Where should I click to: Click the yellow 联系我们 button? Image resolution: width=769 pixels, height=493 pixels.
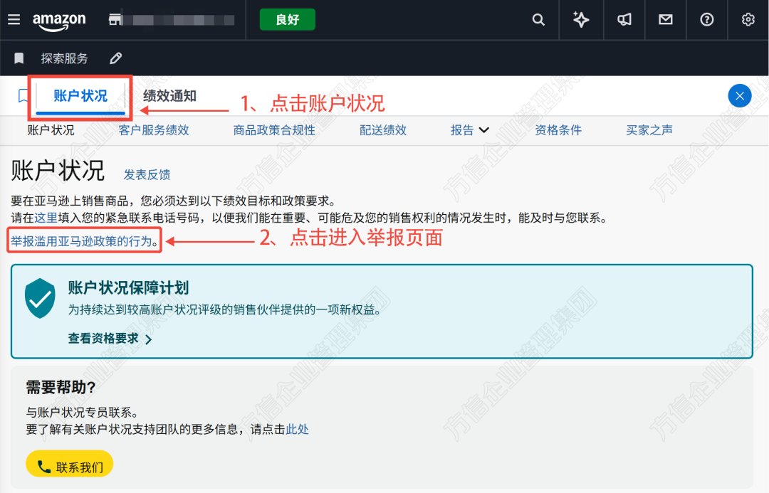click(70, 464)
